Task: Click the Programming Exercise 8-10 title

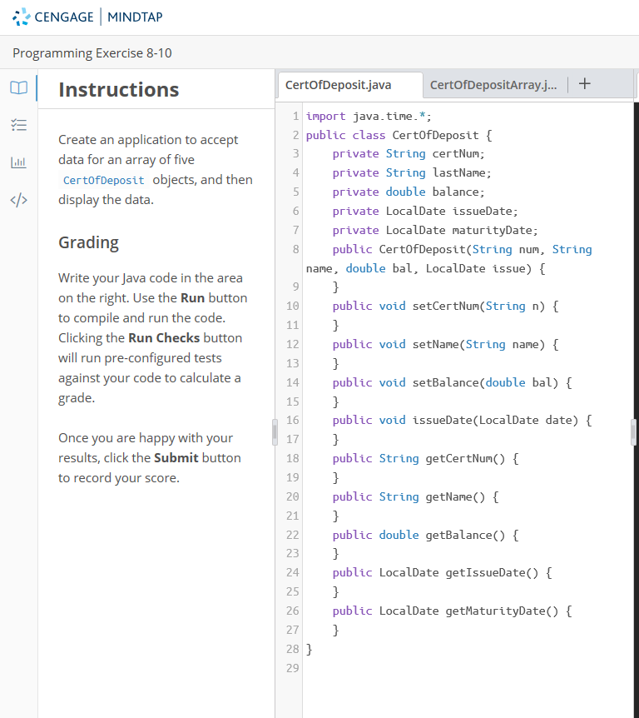Action: [92, 53]
